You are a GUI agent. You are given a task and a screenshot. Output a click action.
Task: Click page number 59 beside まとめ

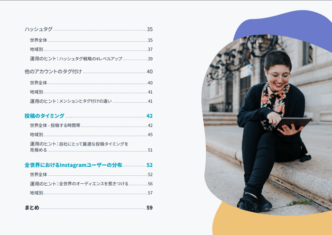tap(149, 208)
